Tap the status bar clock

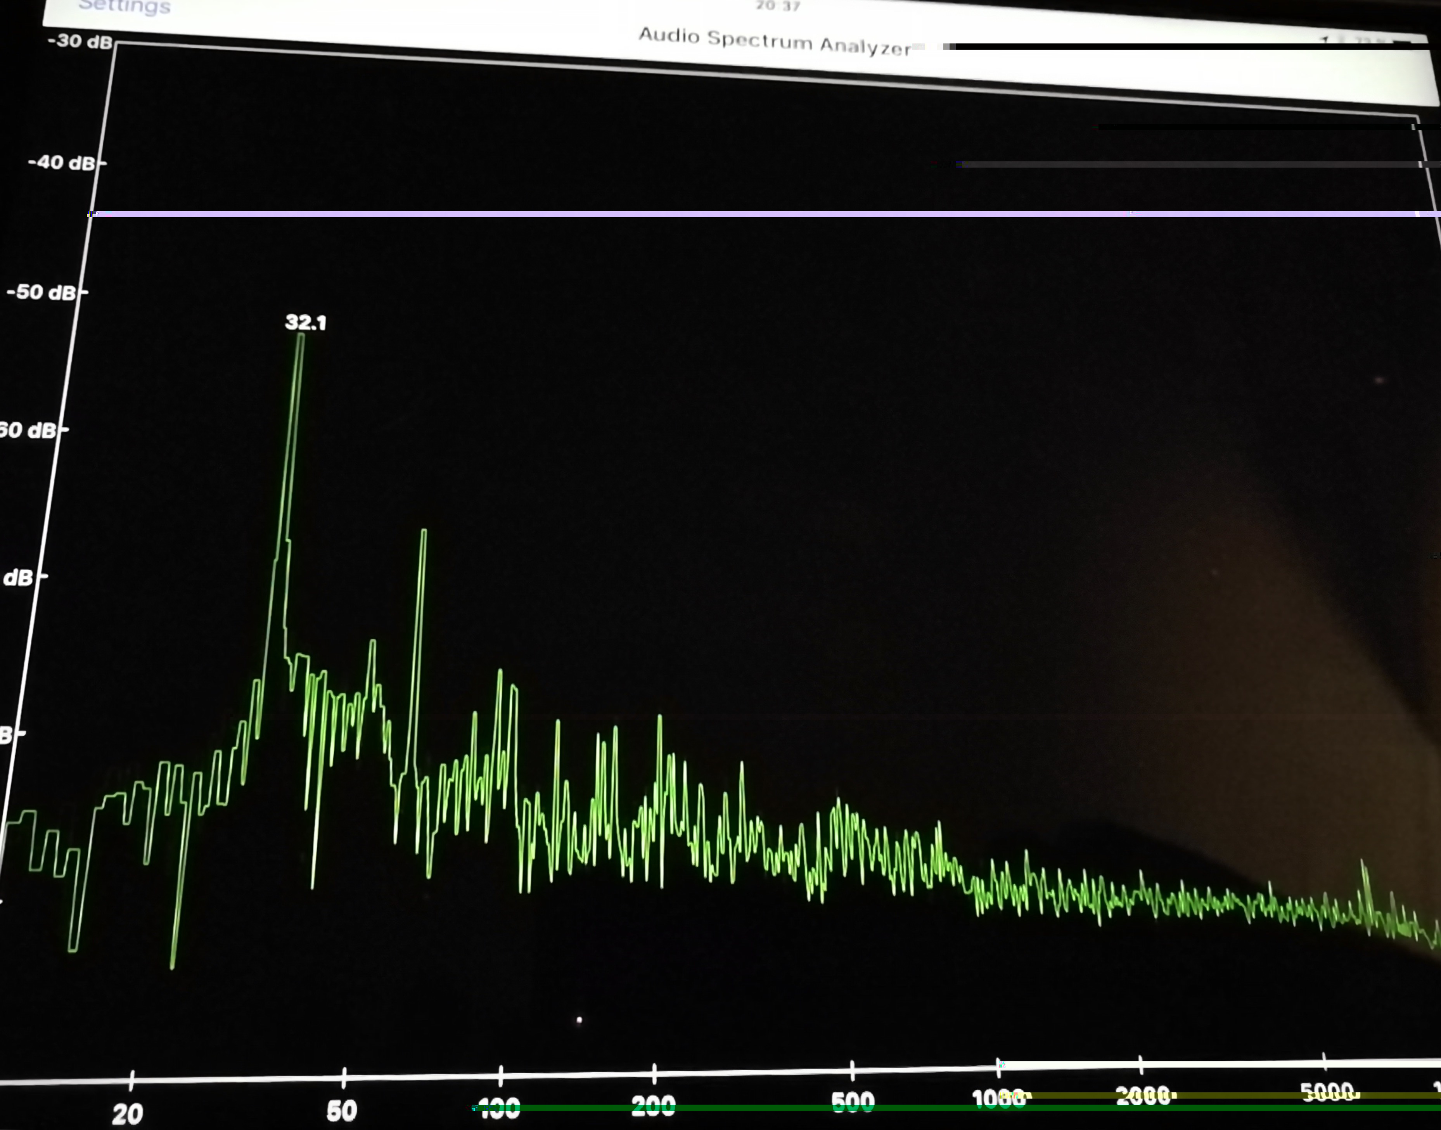coord(778,6)
